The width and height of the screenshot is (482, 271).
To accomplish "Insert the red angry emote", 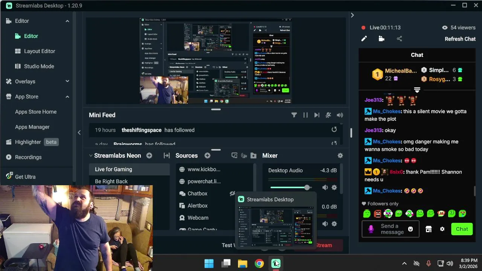I will click(x=378, y=214).
